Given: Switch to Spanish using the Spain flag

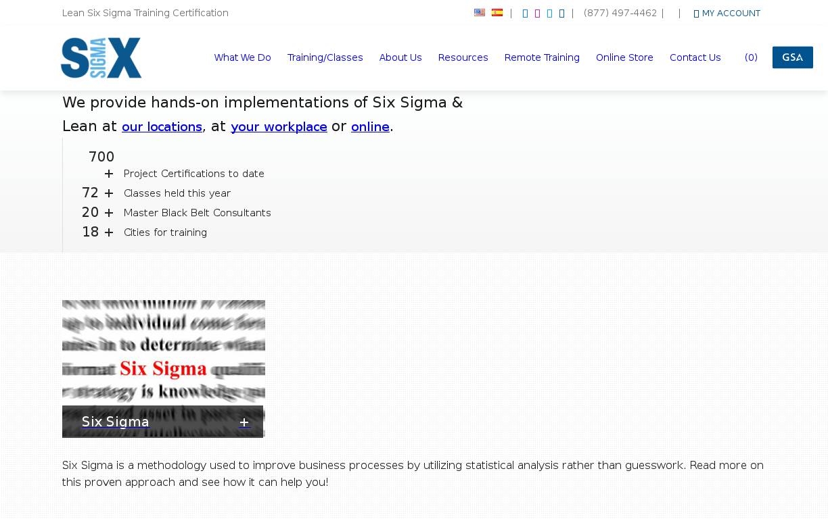Looking at the screenshot, I should click(497, 13).
